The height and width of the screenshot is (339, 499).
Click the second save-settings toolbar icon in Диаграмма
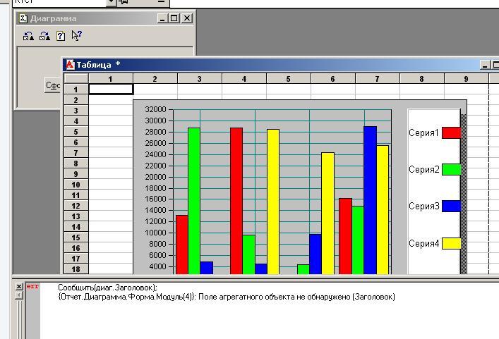coord(44,36)
